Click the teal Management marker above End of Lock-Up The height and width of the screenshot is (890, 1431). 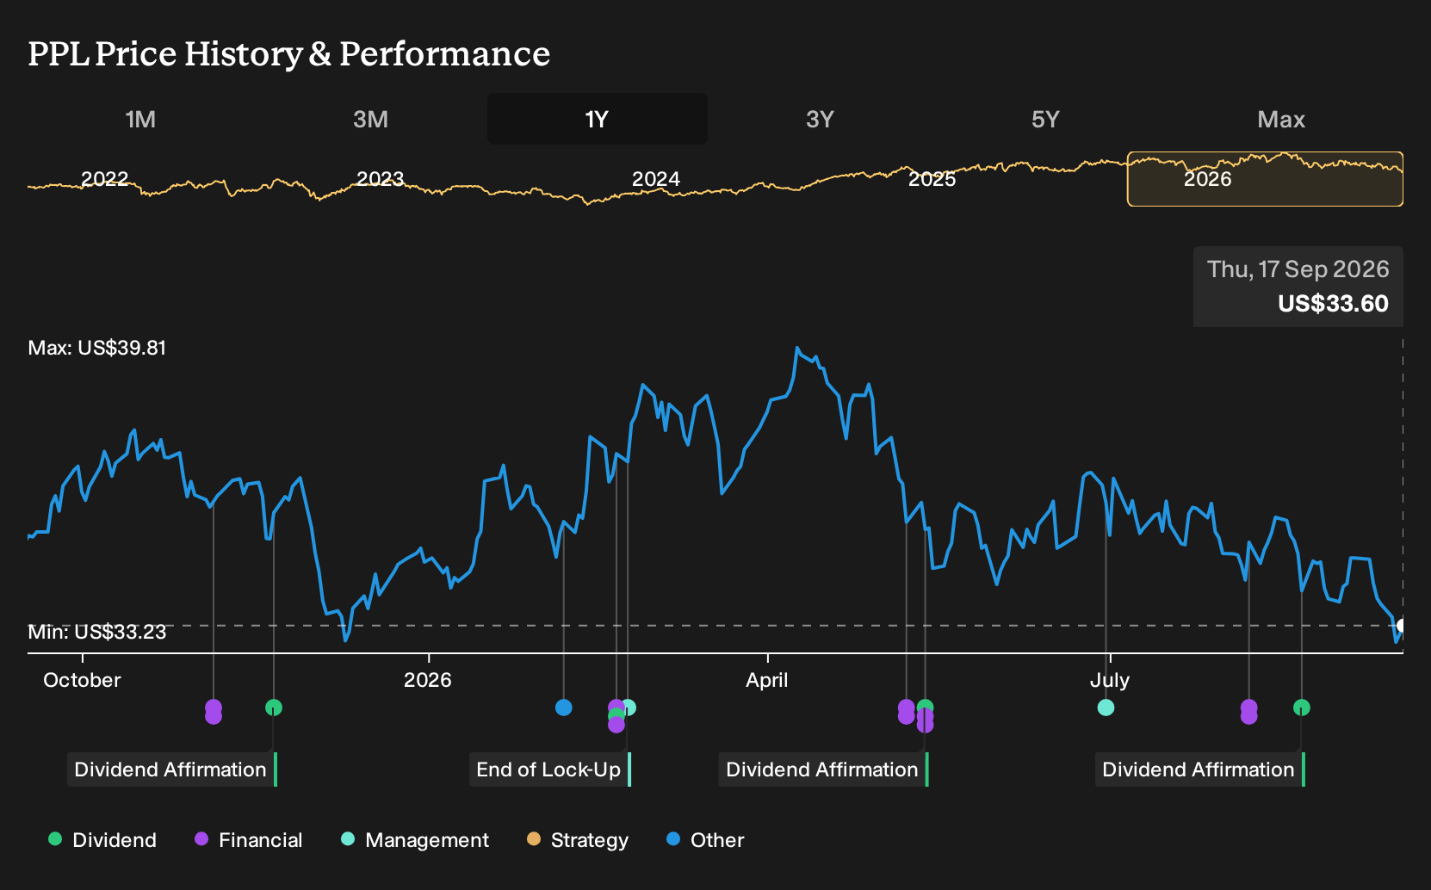pos(630,708)
